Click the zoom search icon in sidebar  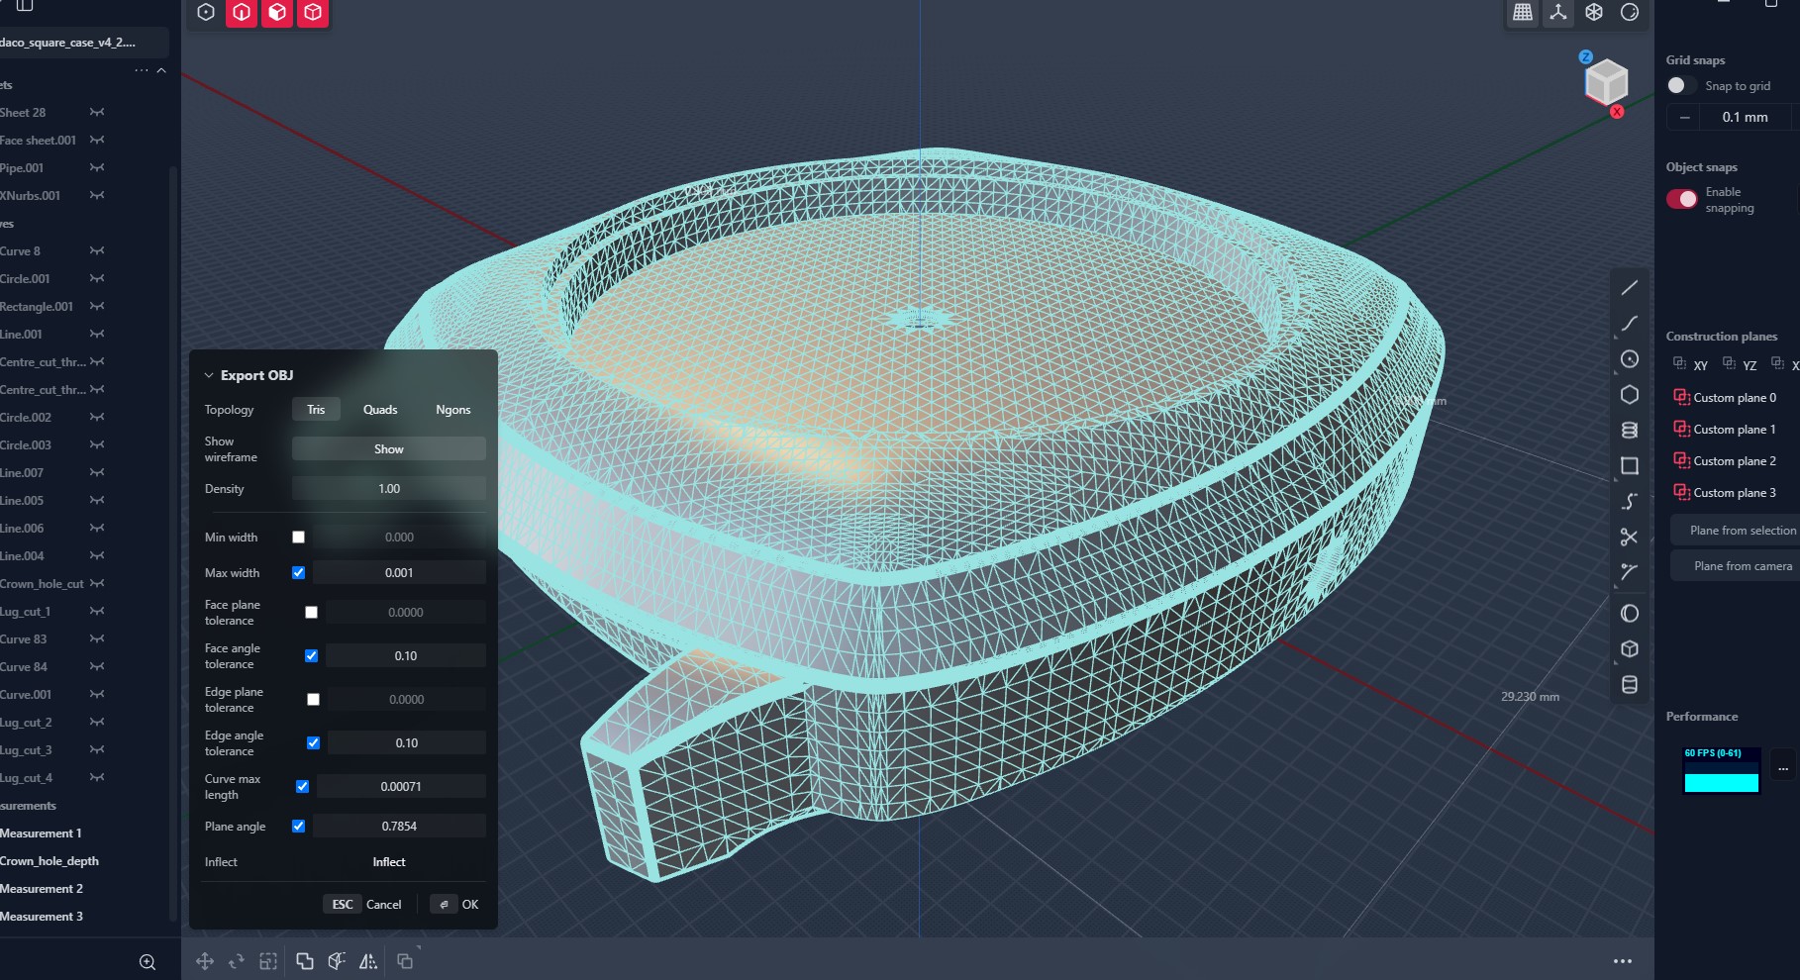[x=148, y=962]
